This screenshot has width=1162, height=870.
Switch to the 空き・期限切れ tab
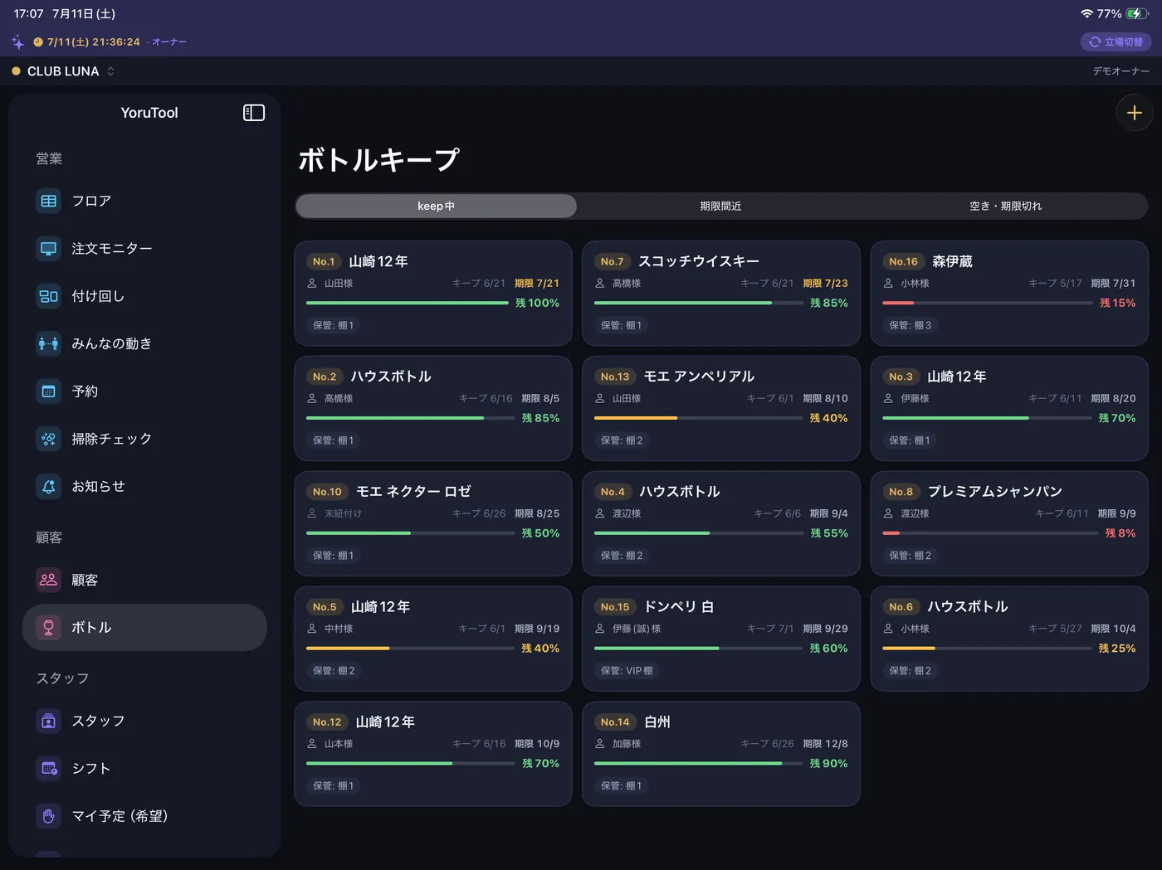click(x=1005, y=206)
